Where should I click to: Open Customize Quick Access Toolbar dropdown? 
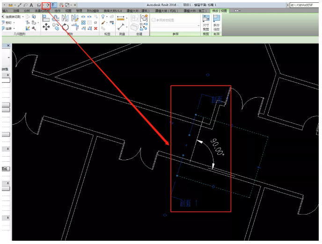pos(75,5)
